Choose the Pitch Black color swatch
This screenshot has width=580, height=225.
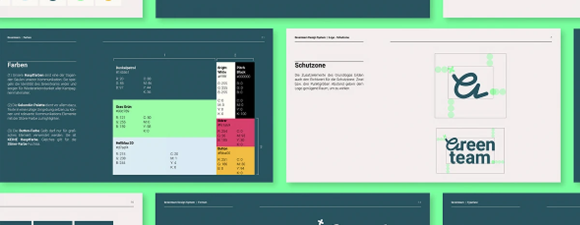click(245, 89)
